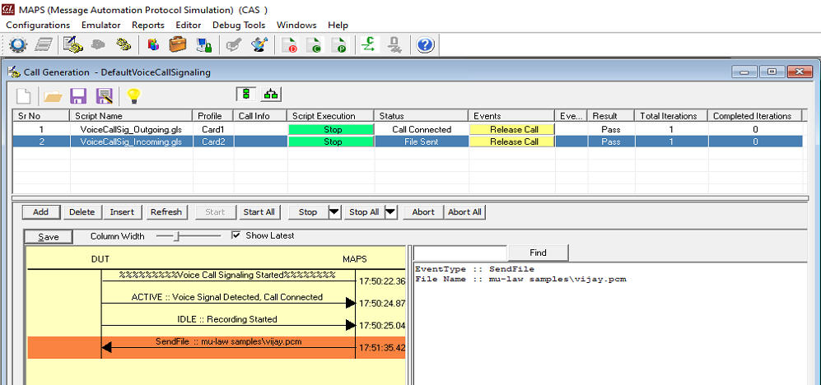Screen dimensions: 821x385
Task: Toggle the vertical green blocks view icon
Action: click(245, 94)
